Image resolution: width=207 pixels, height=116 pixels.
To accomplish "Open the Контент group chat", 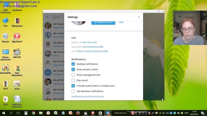I will [x=54, y=63].
